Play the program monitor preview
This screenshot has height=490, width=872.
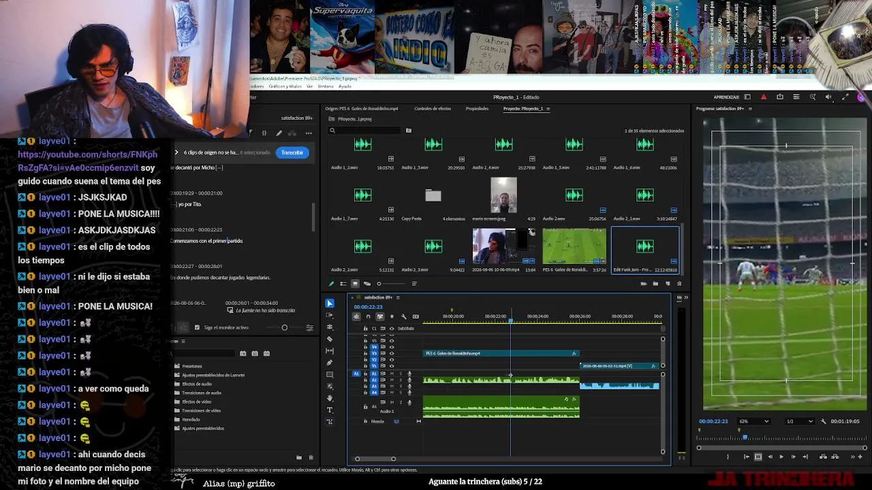pos(781,457)
